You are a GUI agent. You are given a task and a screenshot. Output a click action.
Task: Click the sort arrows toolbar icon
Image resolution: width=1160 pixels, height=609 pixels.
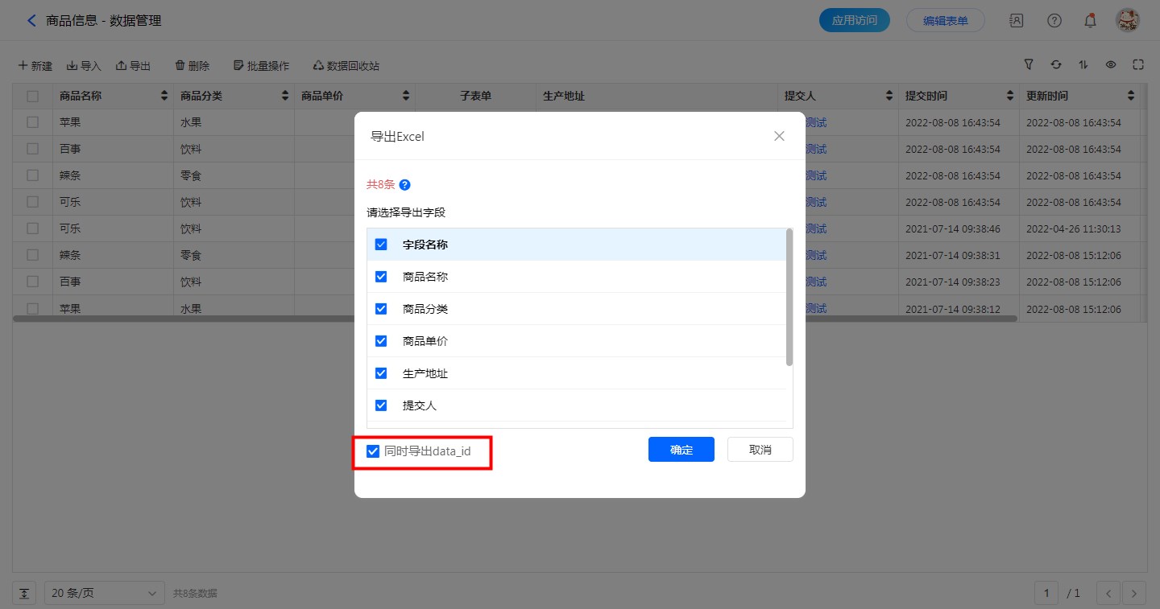point(1083,65)
